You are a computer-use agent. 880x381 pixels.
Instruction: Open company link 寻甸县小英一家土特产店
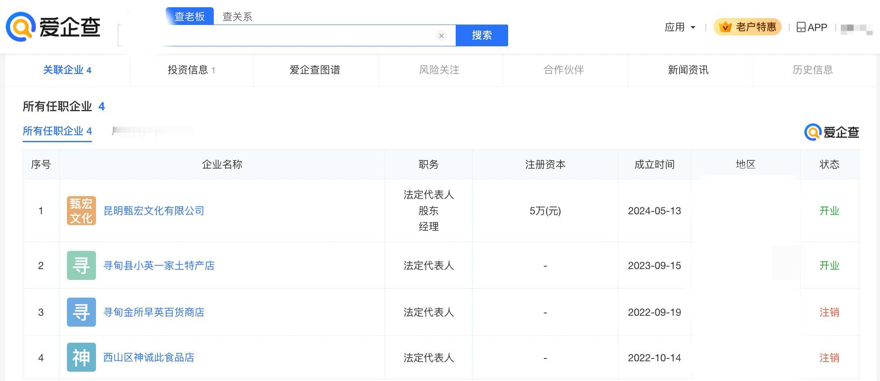point(159,265)
